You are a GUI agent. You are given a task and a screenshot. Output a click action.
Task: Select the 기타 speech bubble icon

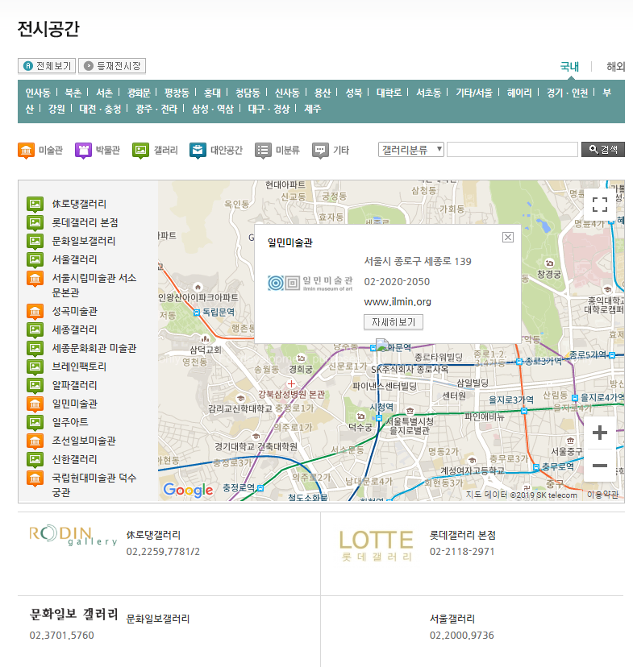320,151
